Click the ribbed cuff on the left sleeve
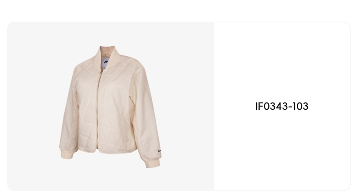This screenshot has width=358, height=191. pos(67,154)
